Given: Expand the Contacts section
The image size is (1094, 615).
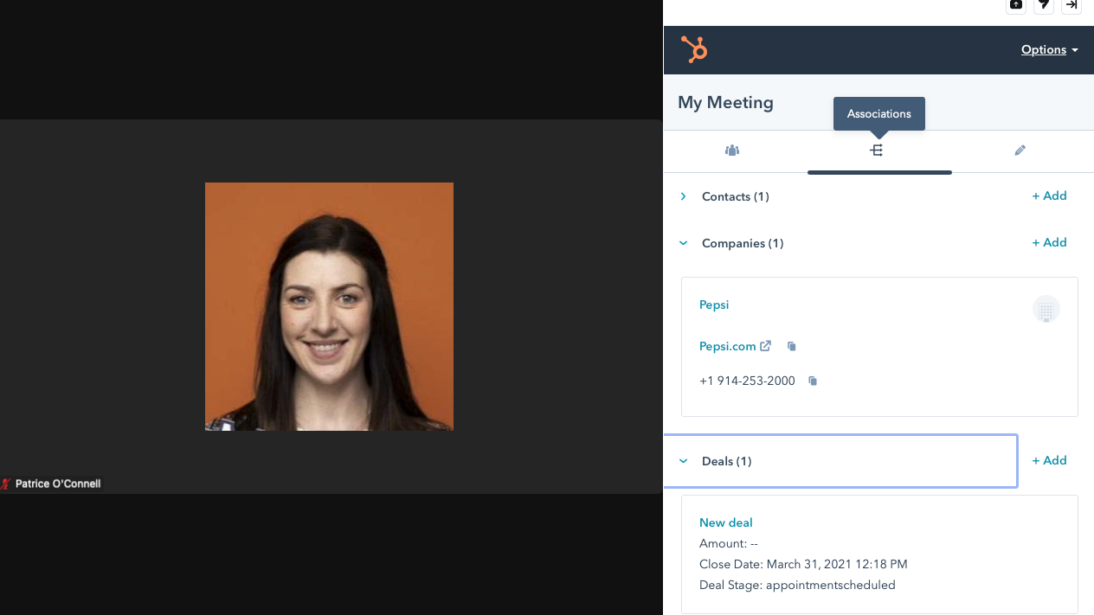Looking at the screenshot, I should click(683, 196).
